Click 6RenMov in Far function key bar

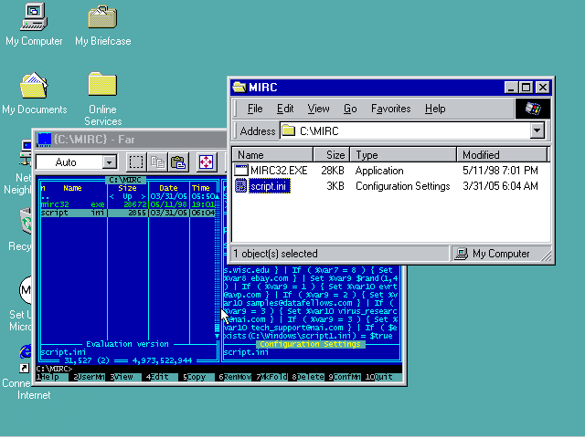point(235,377)
